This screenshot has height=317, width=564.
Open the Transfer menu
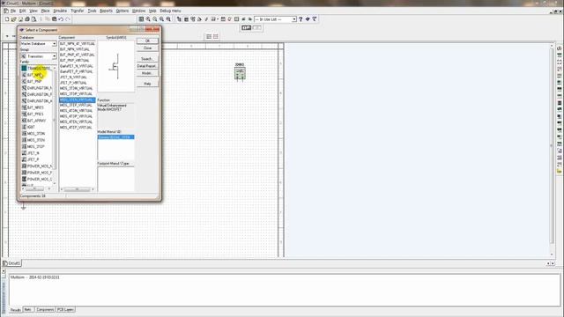coord(77,11)
